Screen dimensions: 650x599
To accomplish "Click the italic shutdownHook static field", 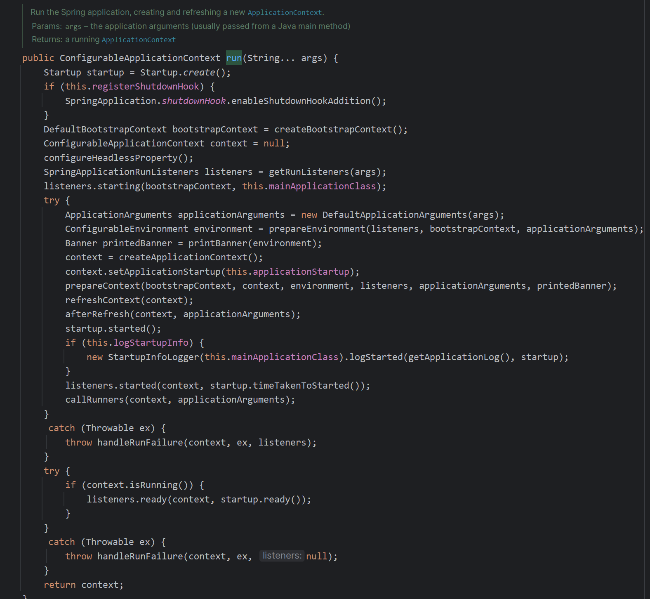I will 194,101.
